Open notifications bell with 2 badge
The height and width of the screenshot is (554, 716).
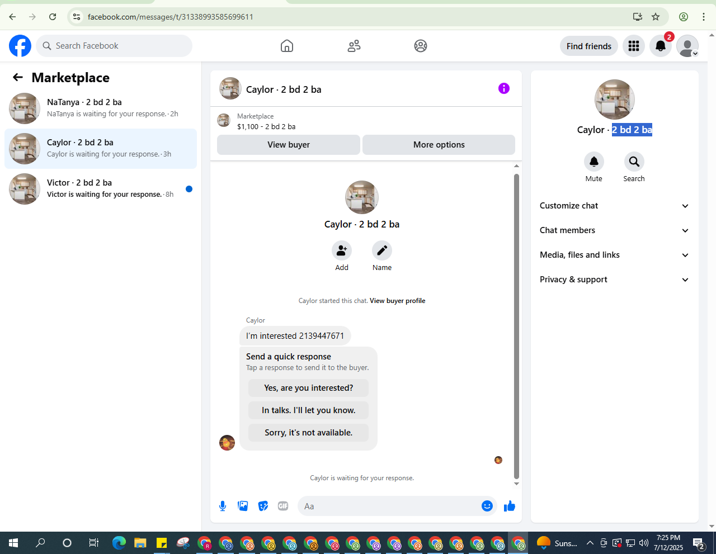[x=661, y=46]
